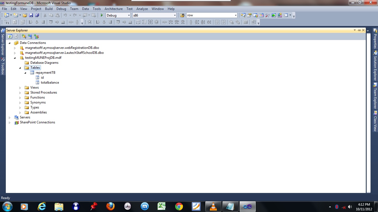Select the 'totalbalance' column node
The width and height of the screenshot is (378, 212).
[x=50, y=83]
